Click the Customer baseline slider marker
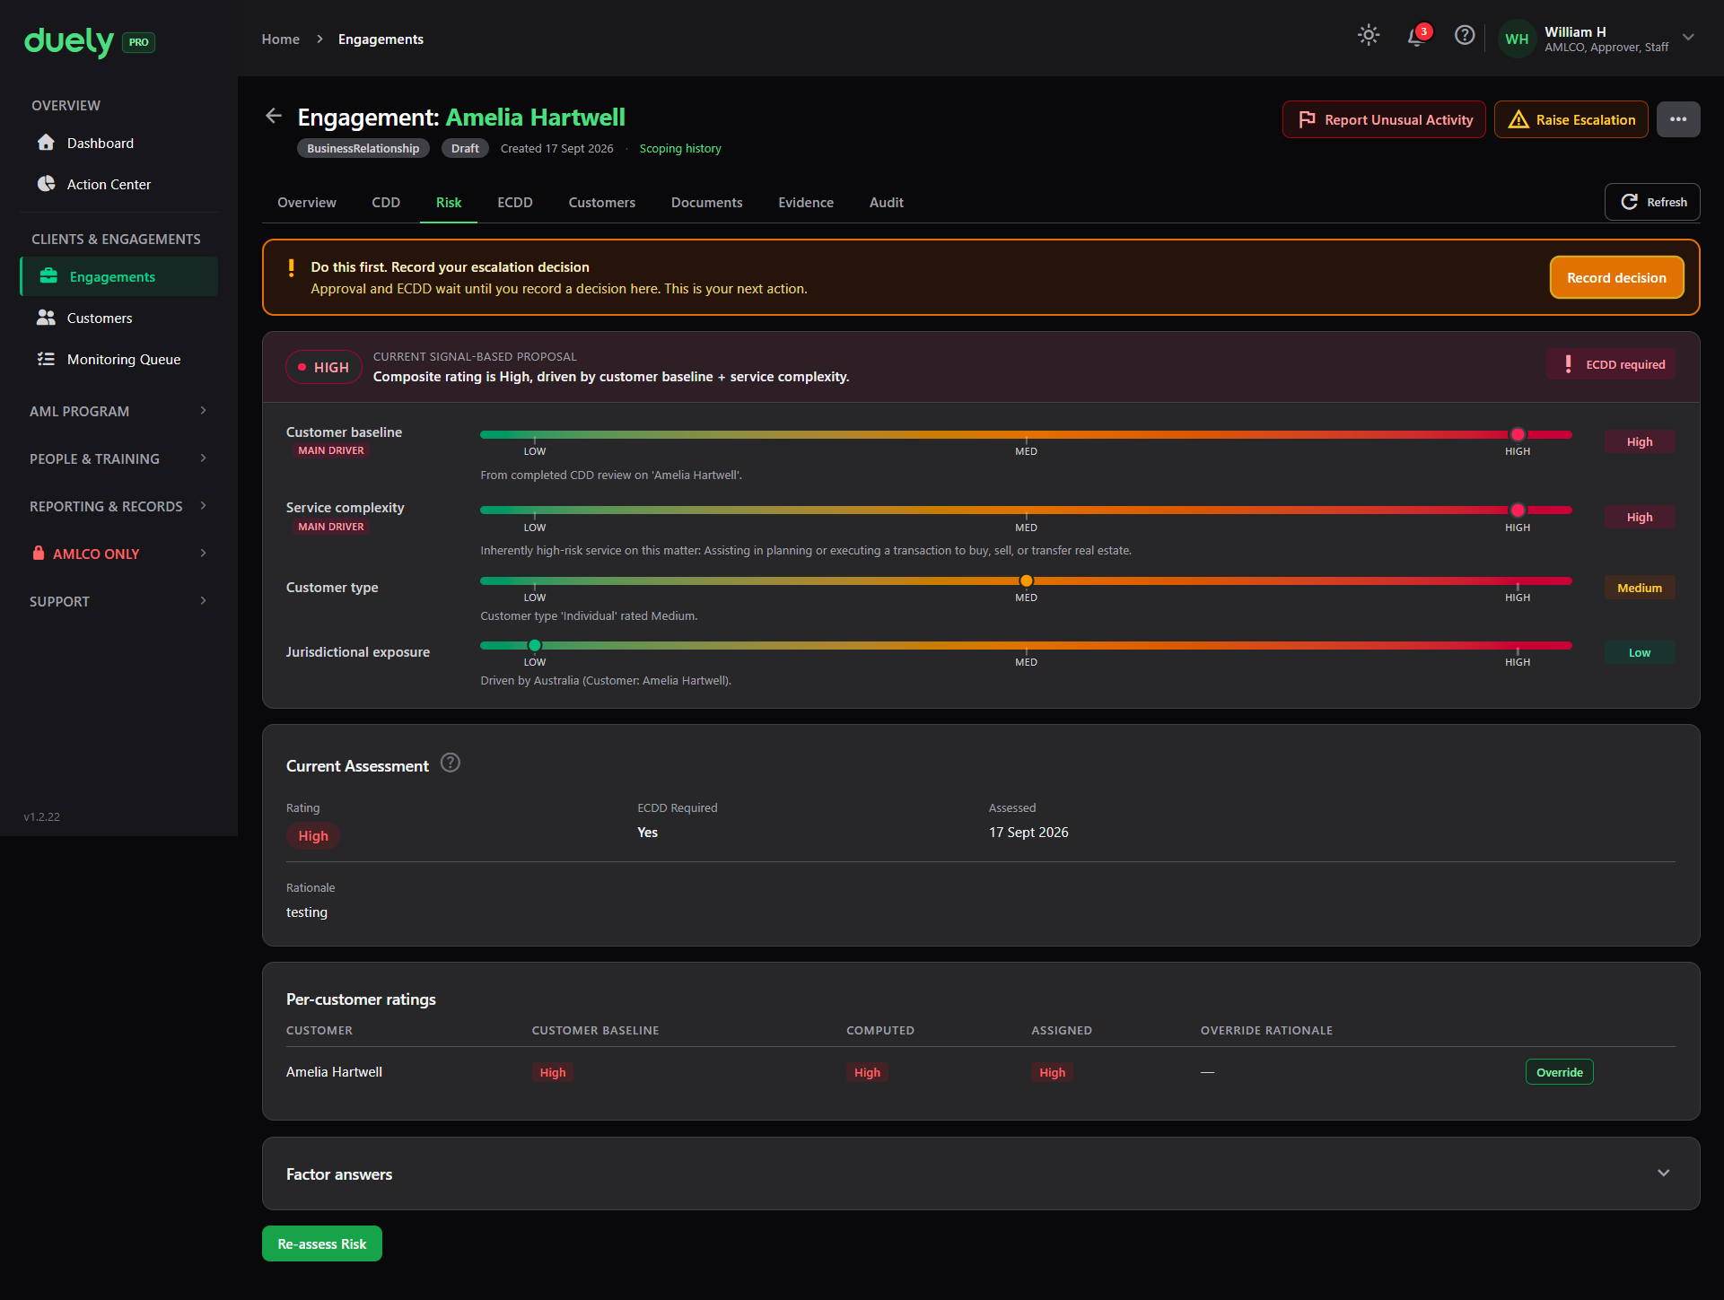This screenshot has width=1724, height=1300. tap(1518, 434)
